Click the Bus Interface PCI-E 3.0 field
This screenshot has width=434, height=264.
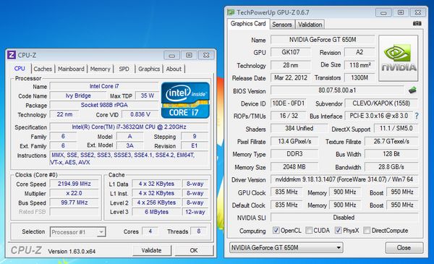click(x=378, y=116)
